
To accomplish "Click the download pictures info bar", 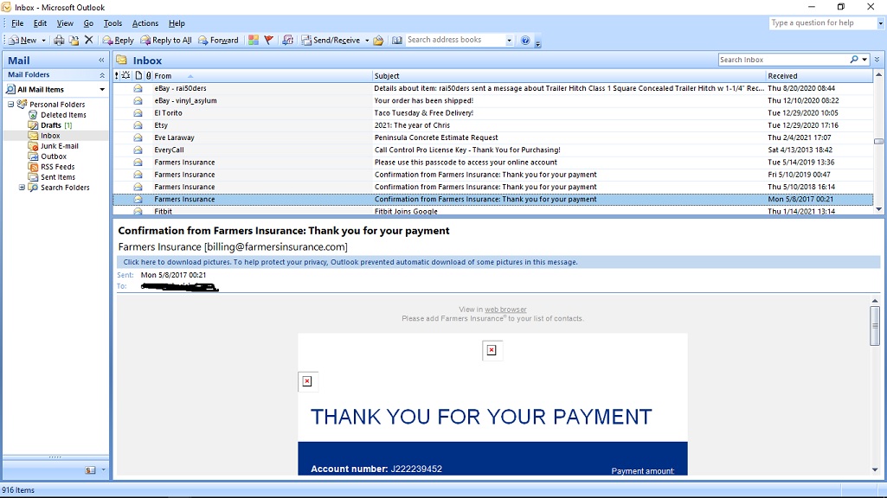I will tap(498, 262).
